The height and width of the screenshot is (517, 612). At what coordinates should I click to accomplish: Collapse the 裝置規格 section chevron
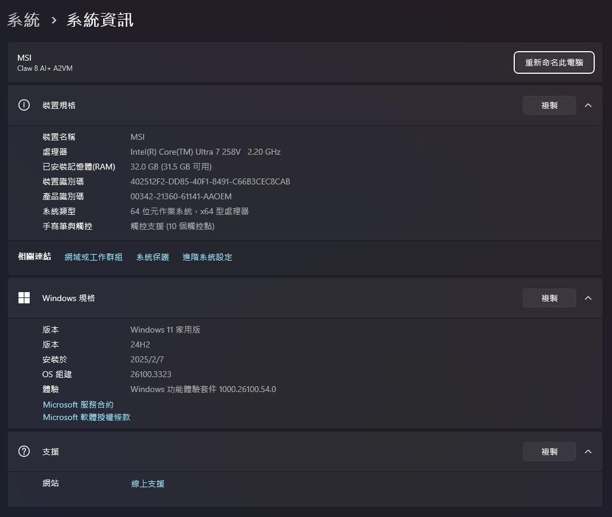pyautogui.click(x=588, y=105)
